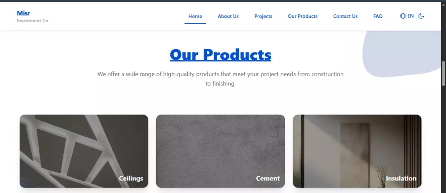Click Investment Co. subtitle in logo
446x193 pixels.
click(x=33, y=21)
